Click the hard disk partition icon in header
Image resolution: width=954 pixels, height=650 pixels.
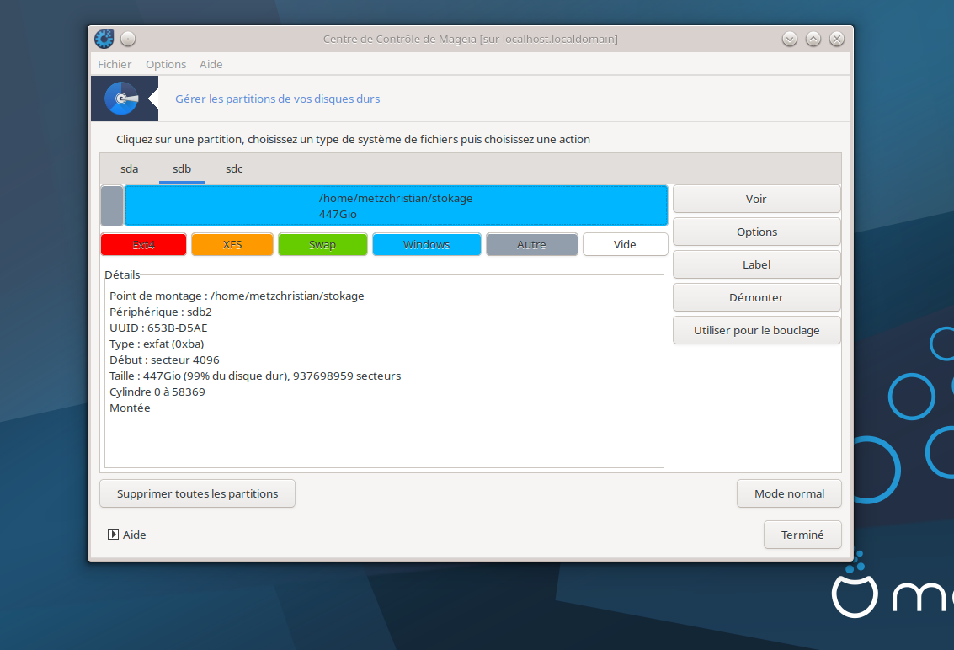[122, 99]
